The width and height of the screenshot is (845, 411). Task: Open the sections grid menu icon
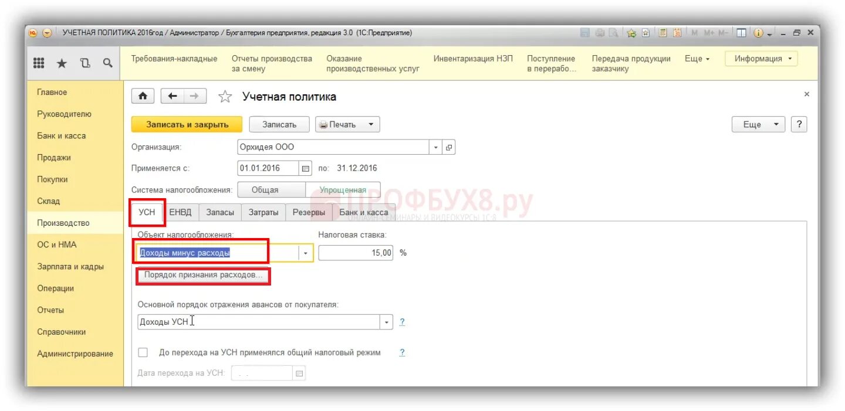coord(39,63)
